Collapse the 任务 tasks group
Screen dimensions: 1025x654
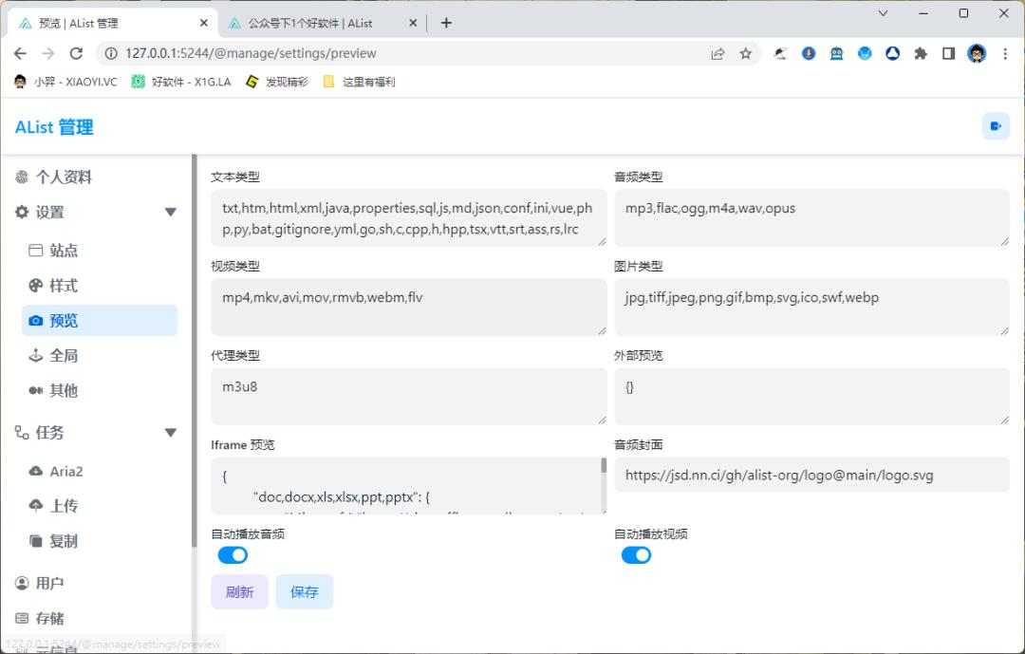(172, 432)
